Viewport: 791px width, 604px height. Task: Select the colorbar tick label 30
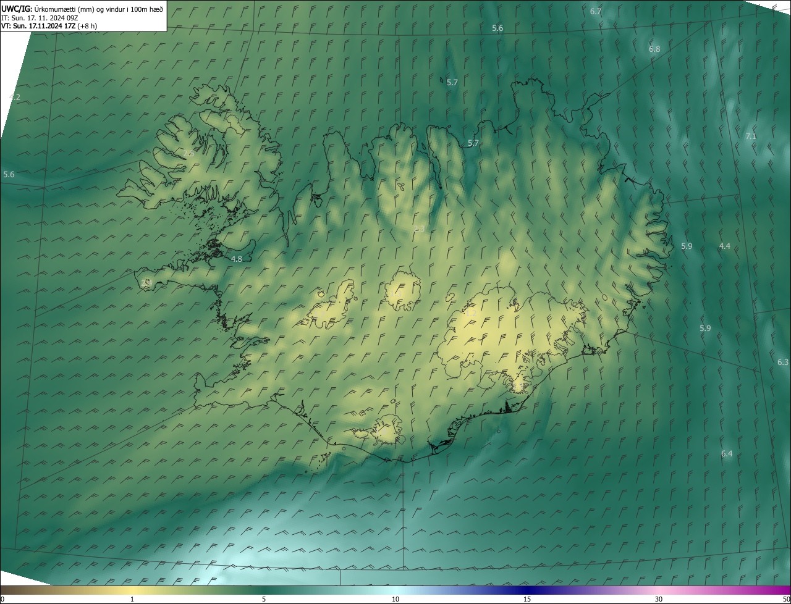[659, 599]
